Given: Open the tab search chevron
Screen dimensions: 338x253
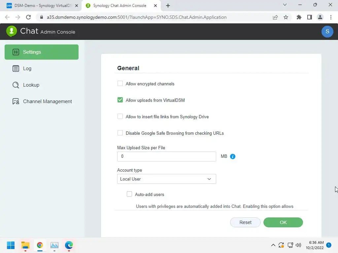Looking at the screenshot, I should click(x=285, y=5).
